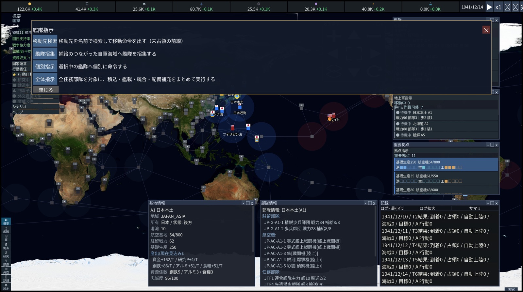
Task: Click the 艦隊招集 button
Action: pyautogui.click(x=45, y=54)
